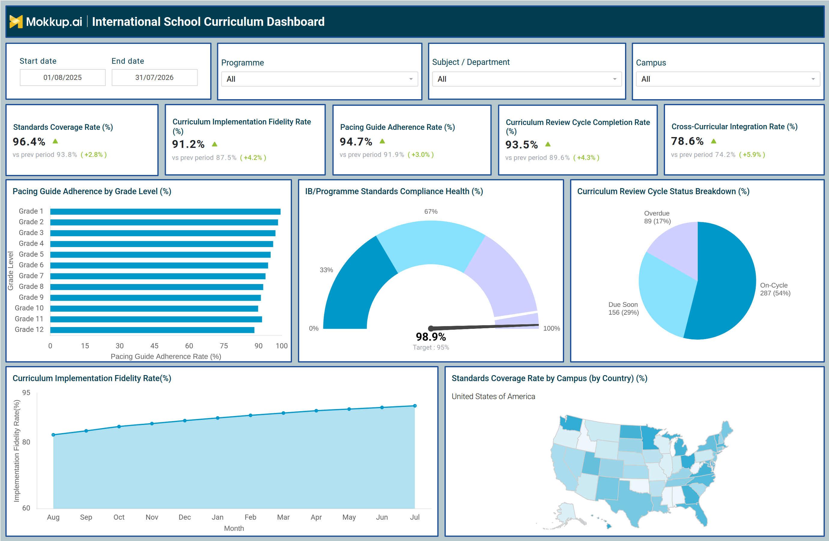Click the Apr data point on fidelity chart
The width and height of the screenshot is (829, 541).
coord(316,411)
